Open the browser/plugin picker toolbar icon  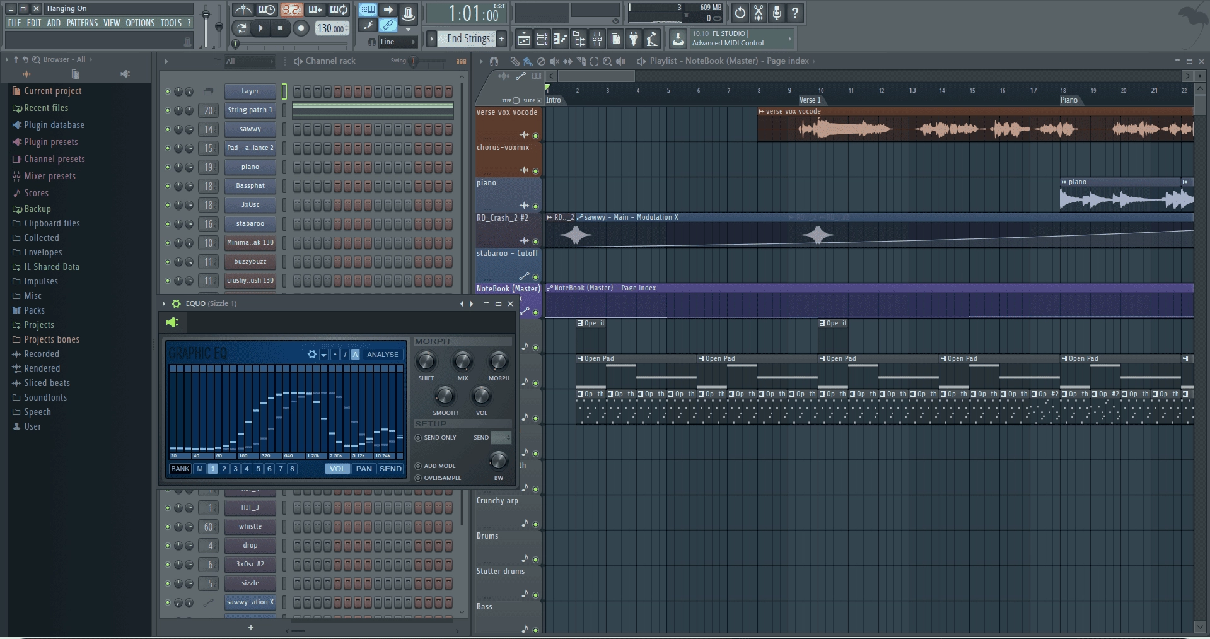point(578,39)
